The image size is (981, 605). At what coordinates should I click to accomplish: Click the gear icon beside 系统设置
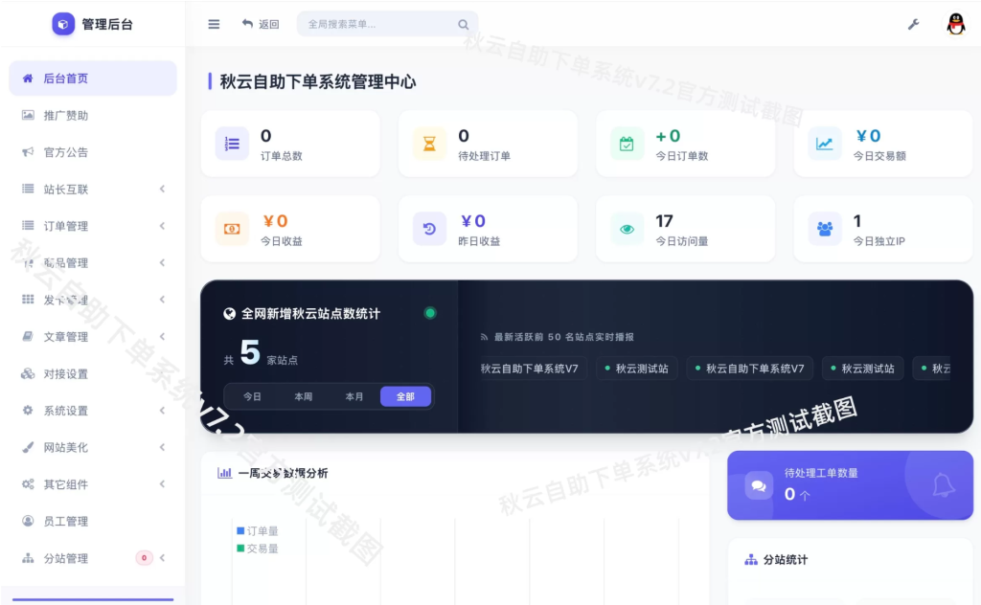(x=28, y=410)
